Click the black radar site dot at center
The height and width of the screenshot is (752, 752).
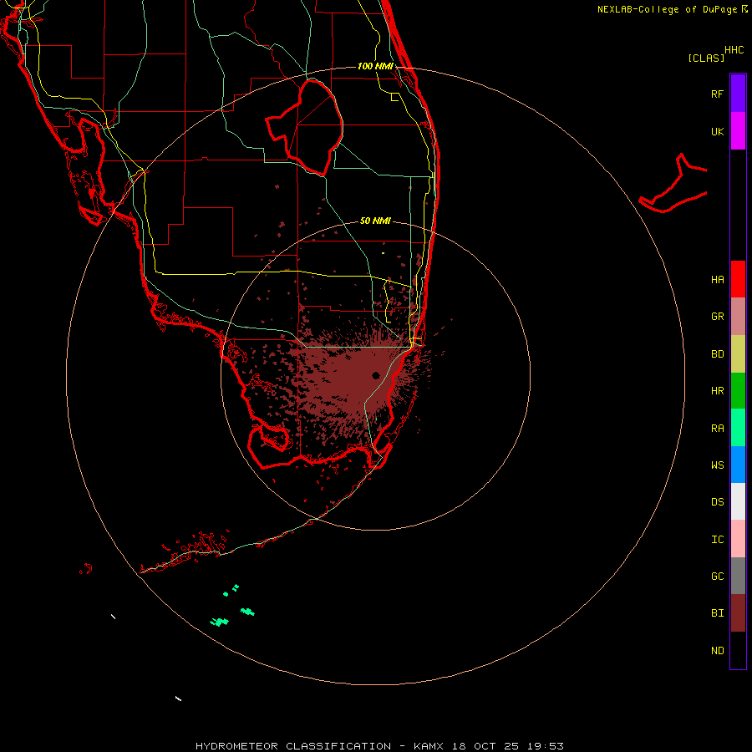[x=376, y=375]
